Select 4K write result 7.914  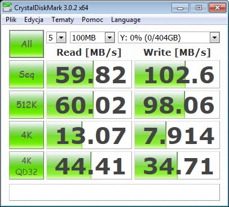(x=177, y=135)
